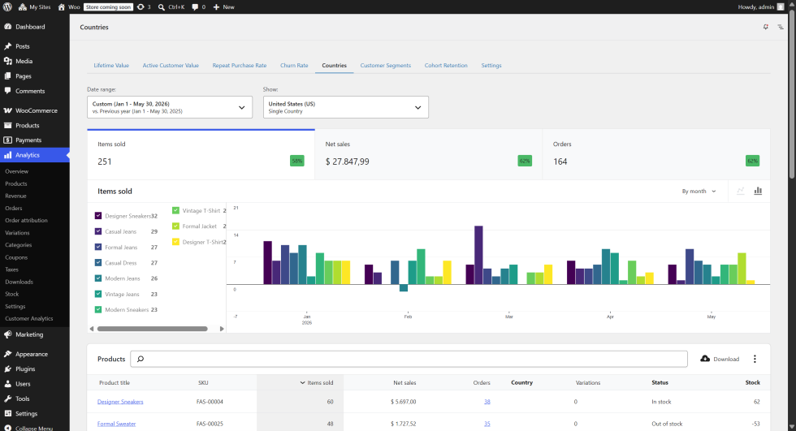
Task: Open the Date range dropdown
Action: [170, 107]
